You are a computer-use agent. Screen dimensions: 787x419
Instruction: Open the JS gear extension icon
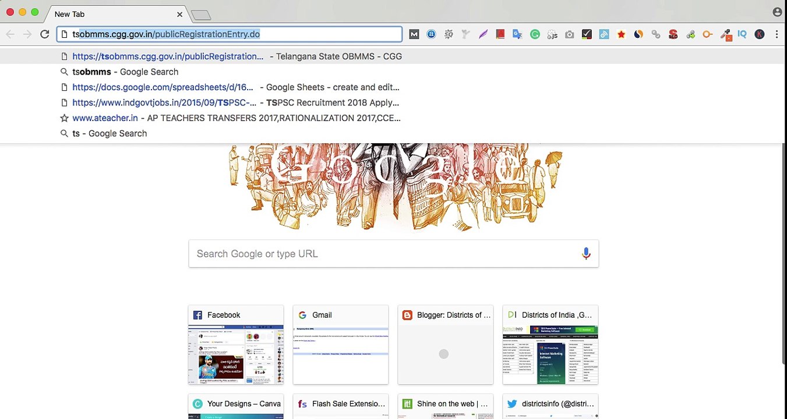pyautogui.click(x=552, y=34)
